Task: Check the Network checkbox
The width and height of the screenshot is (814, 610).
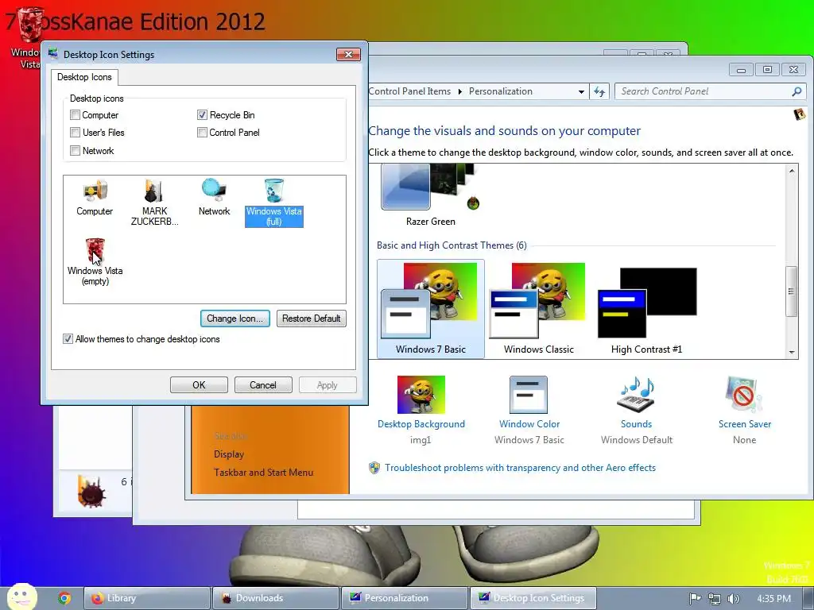Action: coord(75,150)
